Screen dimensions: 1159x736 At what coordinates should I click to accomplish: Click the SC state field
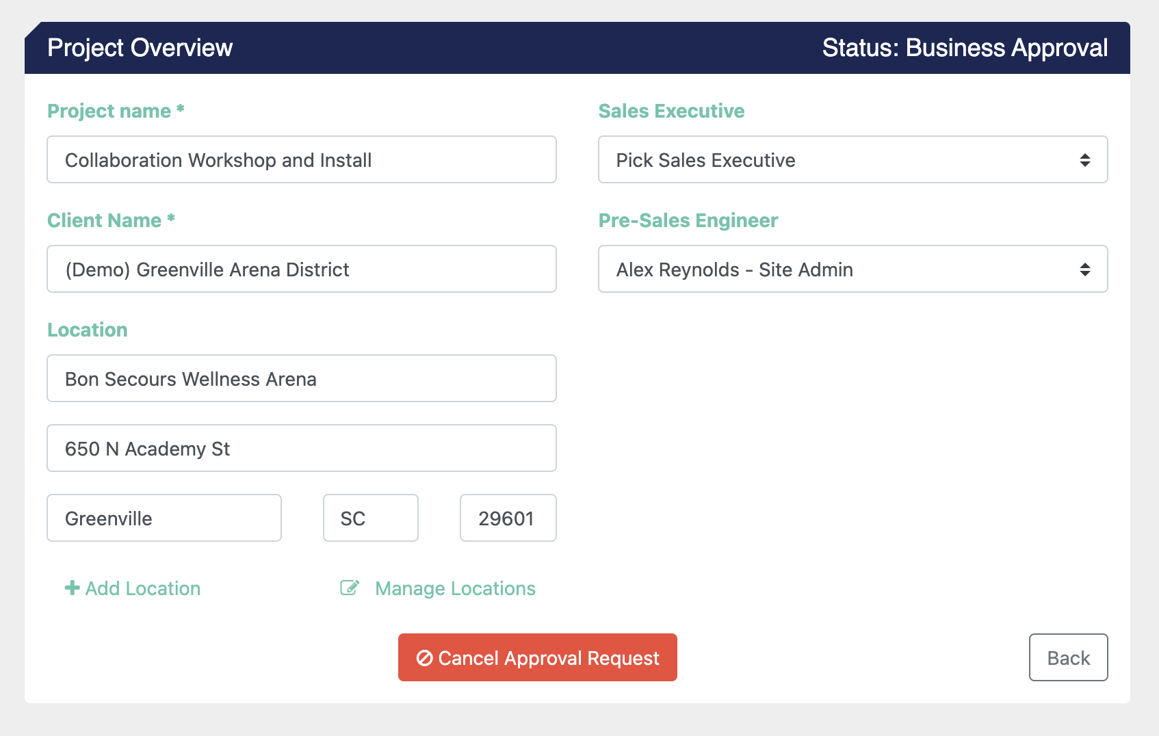coord(371,518)
